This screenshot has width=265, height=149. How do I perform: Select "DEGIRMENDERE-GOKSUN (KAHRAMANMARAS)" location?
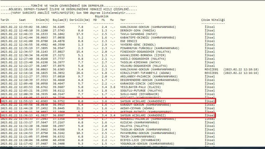click(x=150, y=80)
